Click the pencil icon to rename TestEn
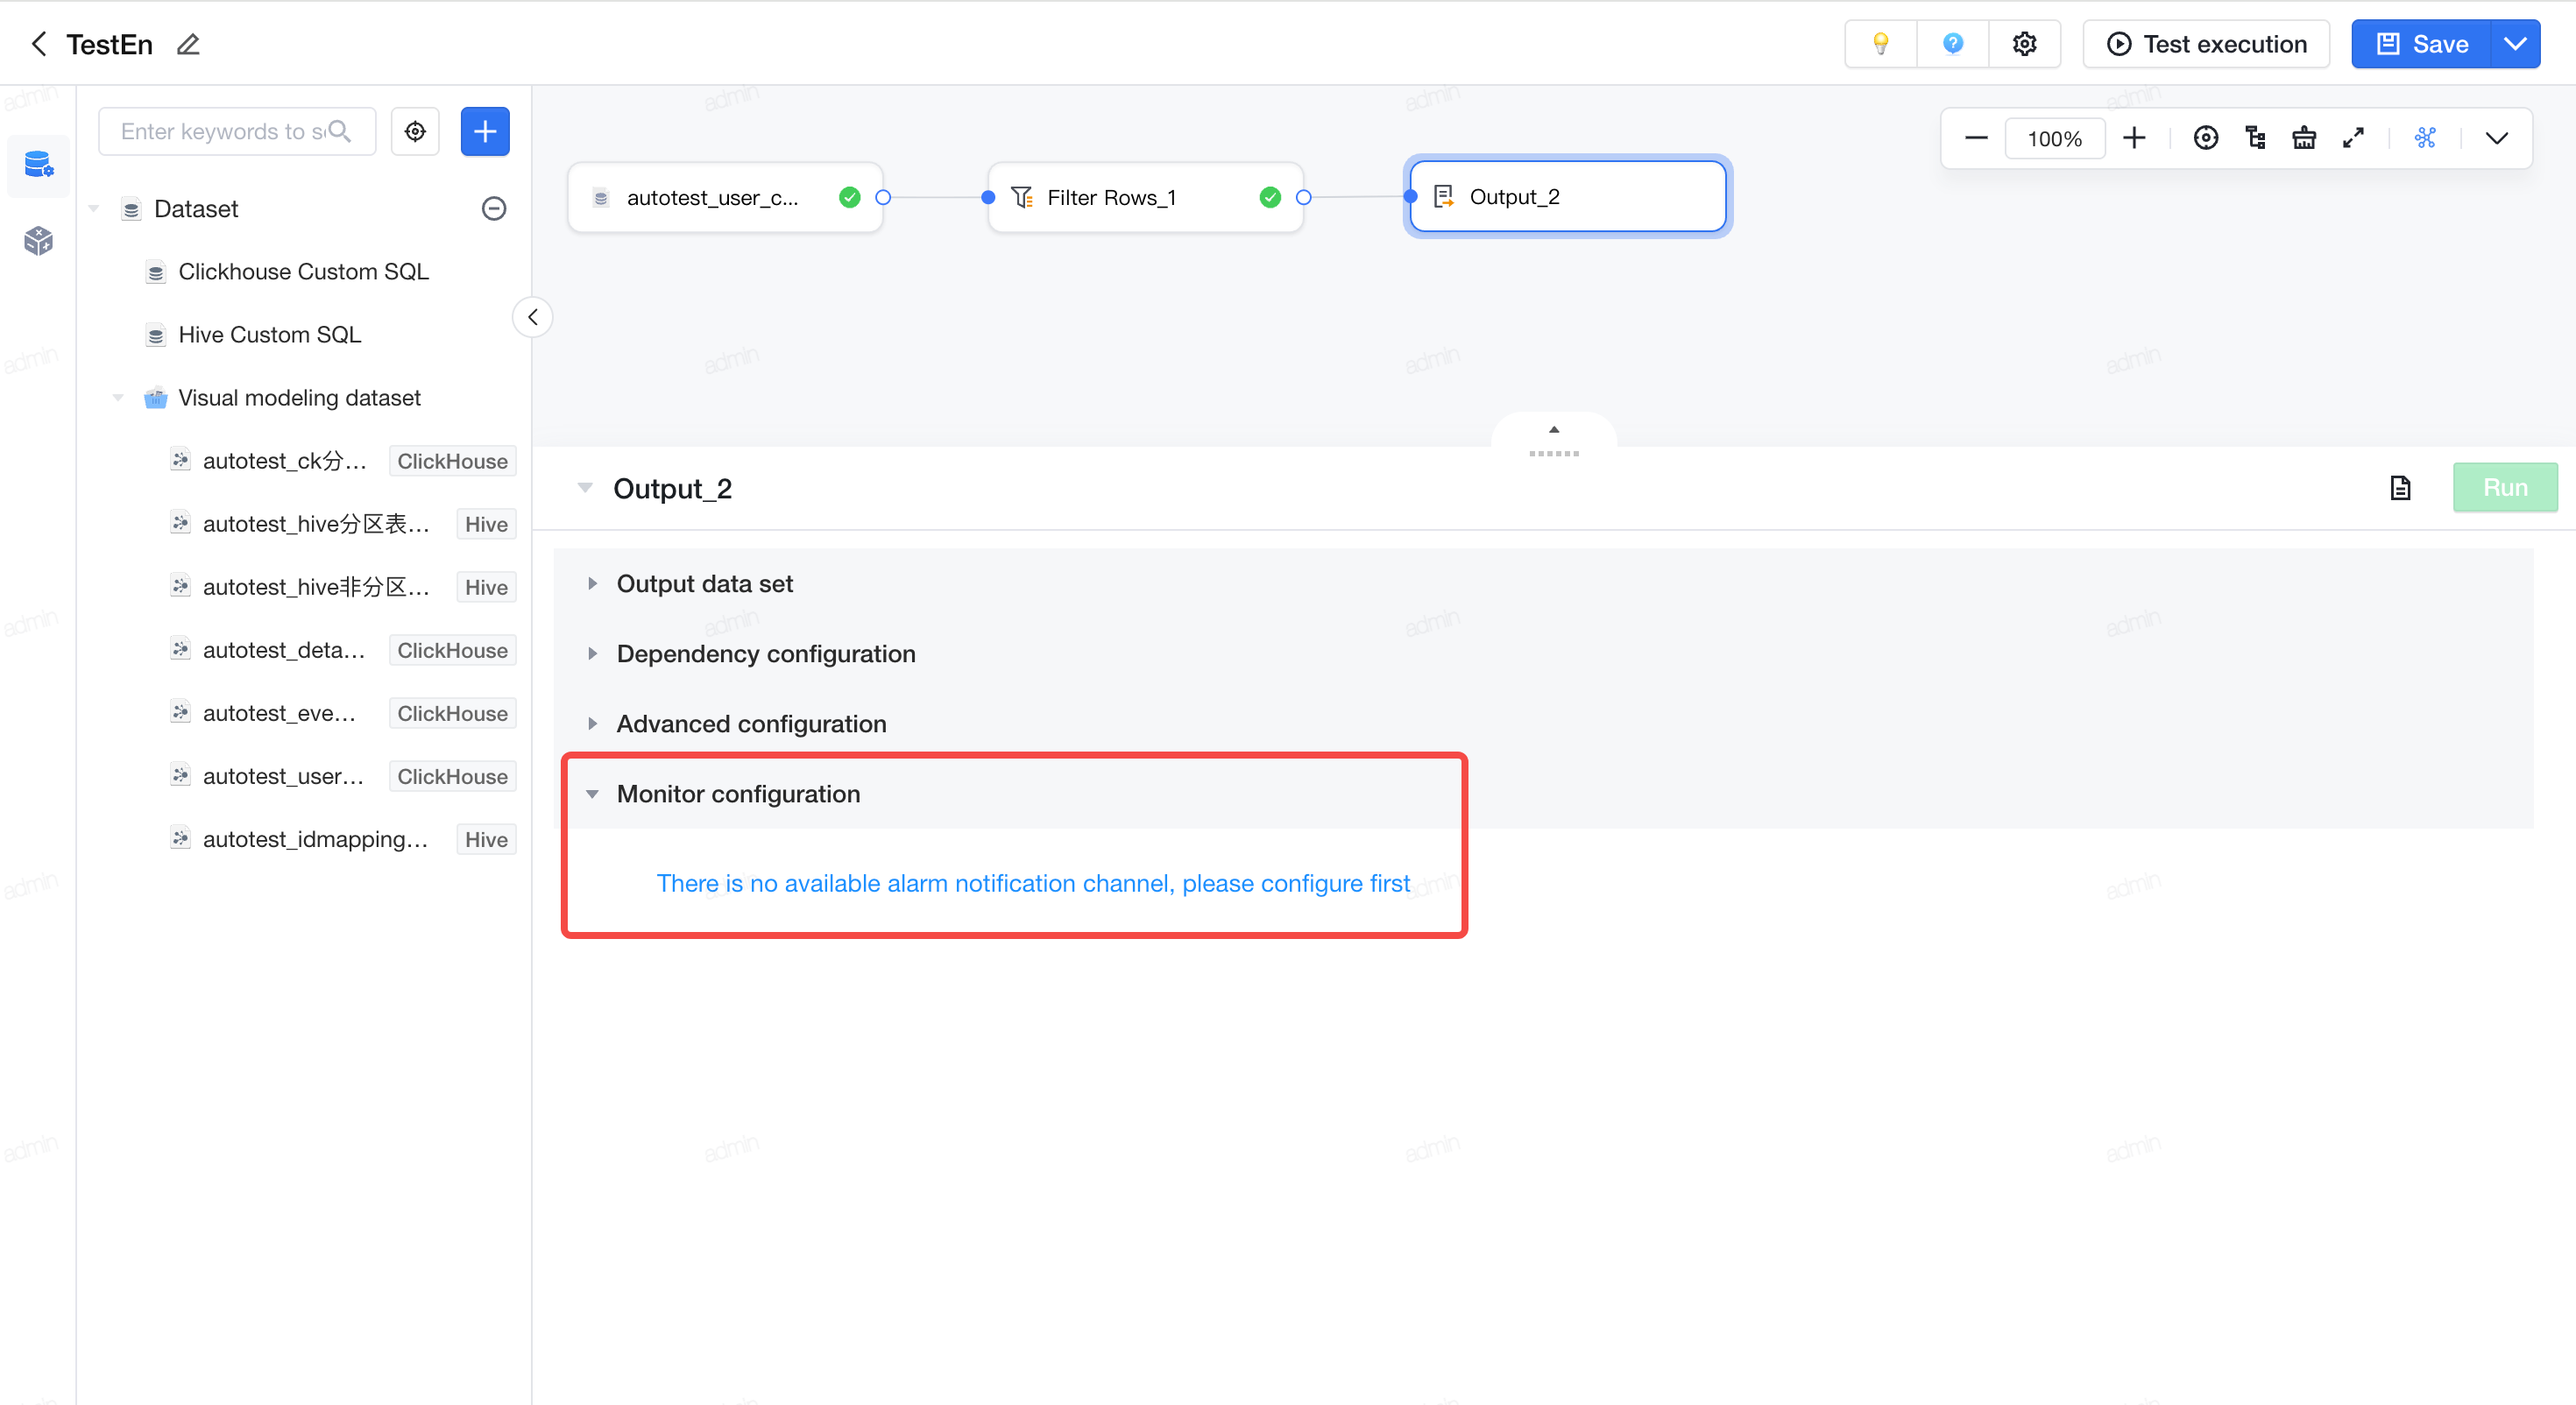 click(188, 44)
